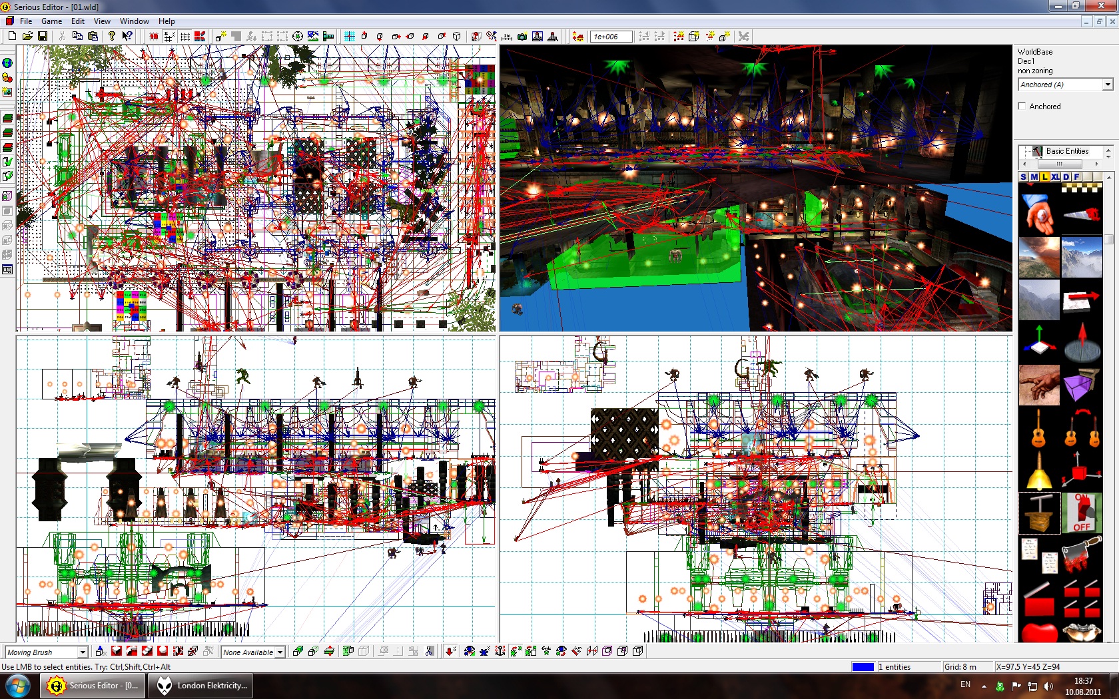Click the topmost green layer icon in left sidebar
Viewport: 1119px width, 699px height.
[x=7, y=118]
